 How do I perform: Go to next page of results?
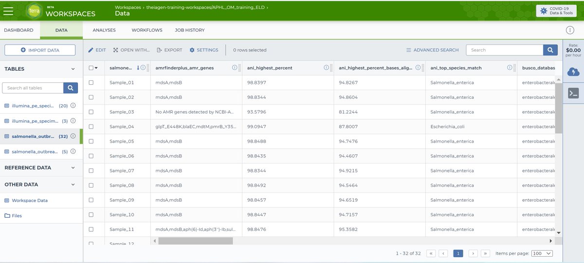pos(473,253)
